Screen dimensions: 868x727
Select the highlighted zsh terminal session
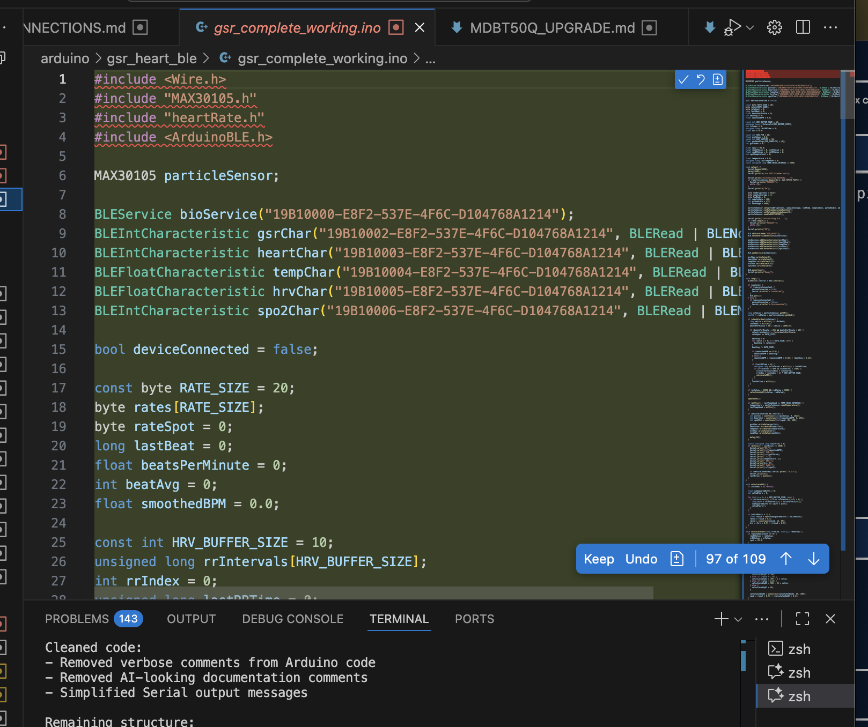click(x=799, y=696)
